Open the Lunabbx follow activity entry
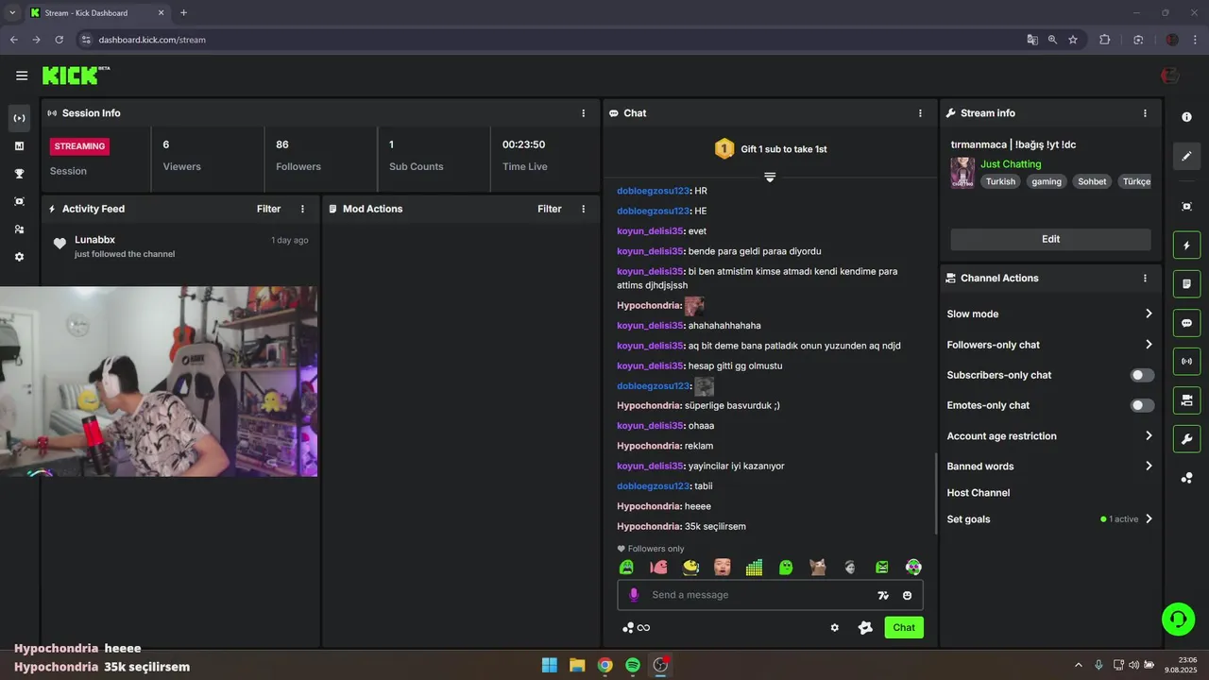Image resolution: width=1209 pixels, height=680 pixels. 179,246
